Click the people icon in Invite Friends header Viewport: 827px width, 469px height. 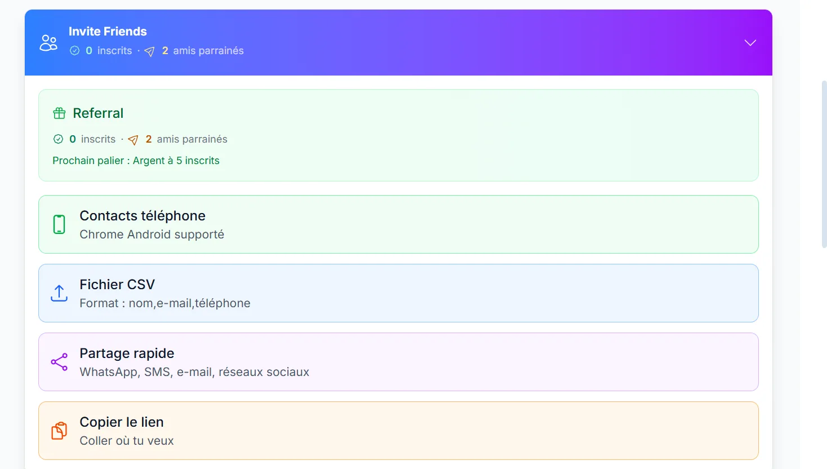48,43
